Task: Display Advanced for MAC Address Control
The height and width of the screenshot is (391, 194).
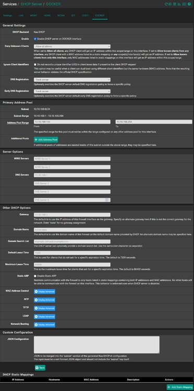Action: coord(44,291)
